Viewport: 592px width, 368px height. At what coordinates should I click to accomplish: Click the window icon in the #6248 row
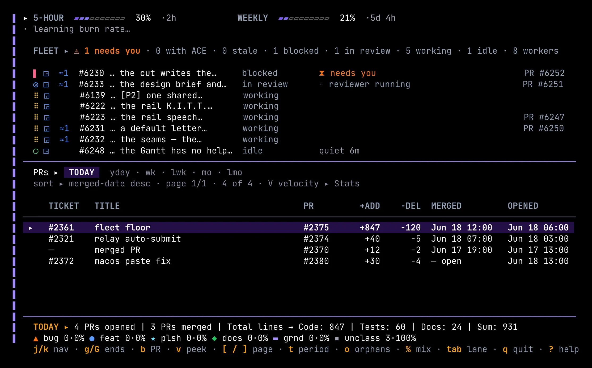46,151
